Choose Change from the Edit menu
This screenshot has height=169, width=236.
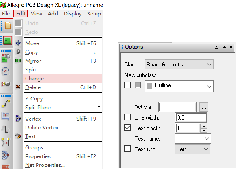(x=35, y=78)
